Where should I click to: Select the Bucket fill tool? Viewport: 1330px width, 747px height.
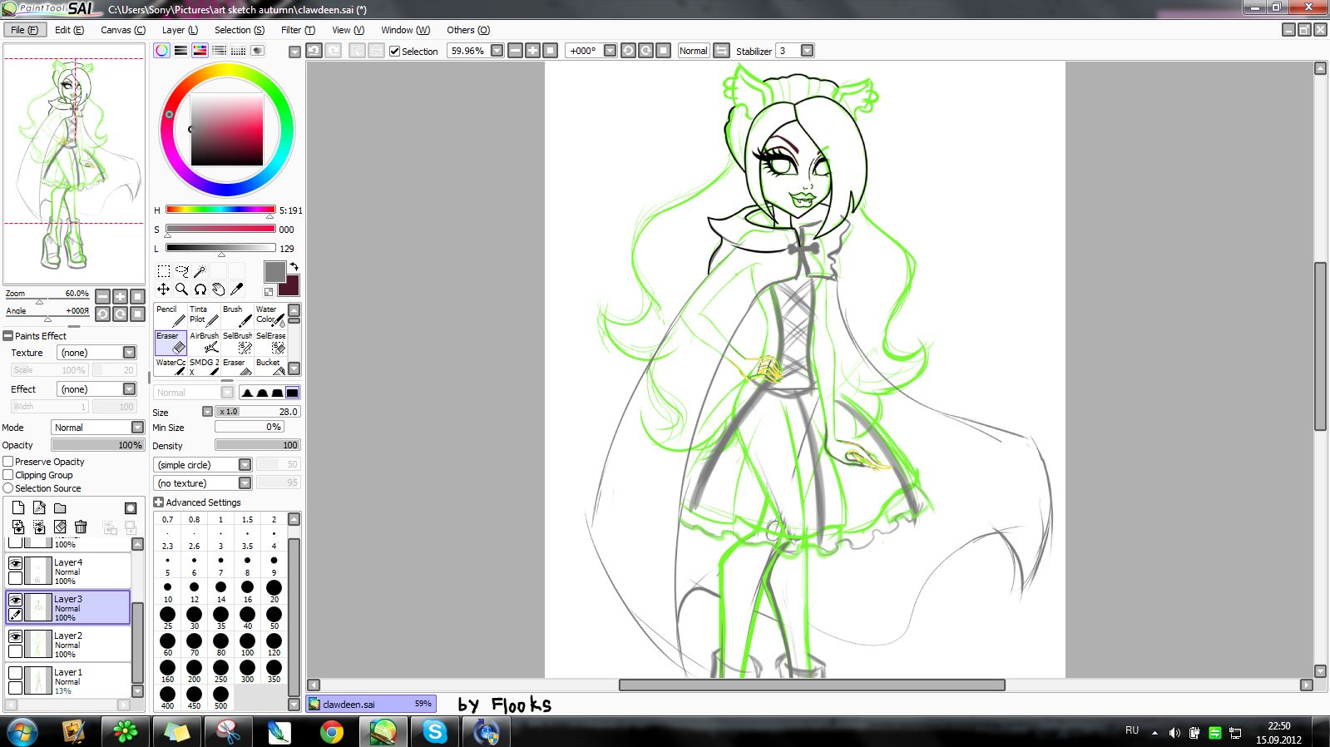tap(270, 367)
